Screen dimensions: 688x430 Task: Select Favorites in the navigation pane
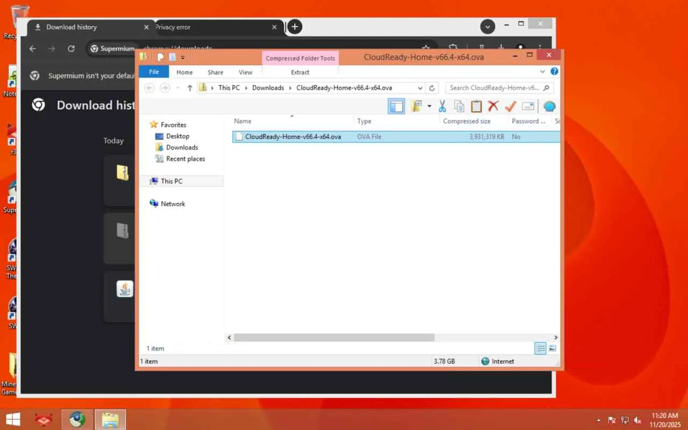(x=173, y=125)
